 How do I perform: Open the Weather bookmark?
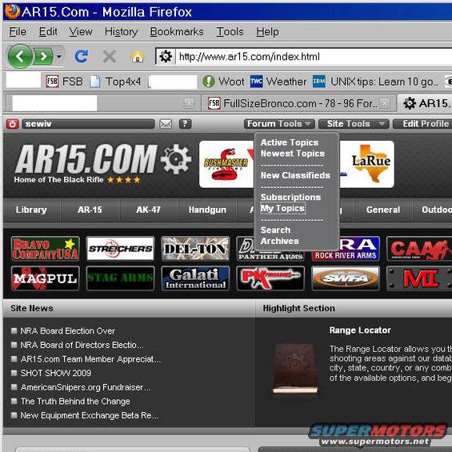click(278, 82)
